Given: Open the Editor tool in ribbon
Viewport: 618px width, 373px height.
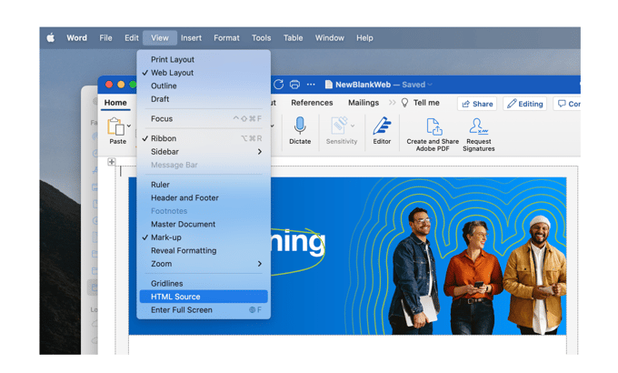Looking at the screenshot, I should click(x=382, y=126).
